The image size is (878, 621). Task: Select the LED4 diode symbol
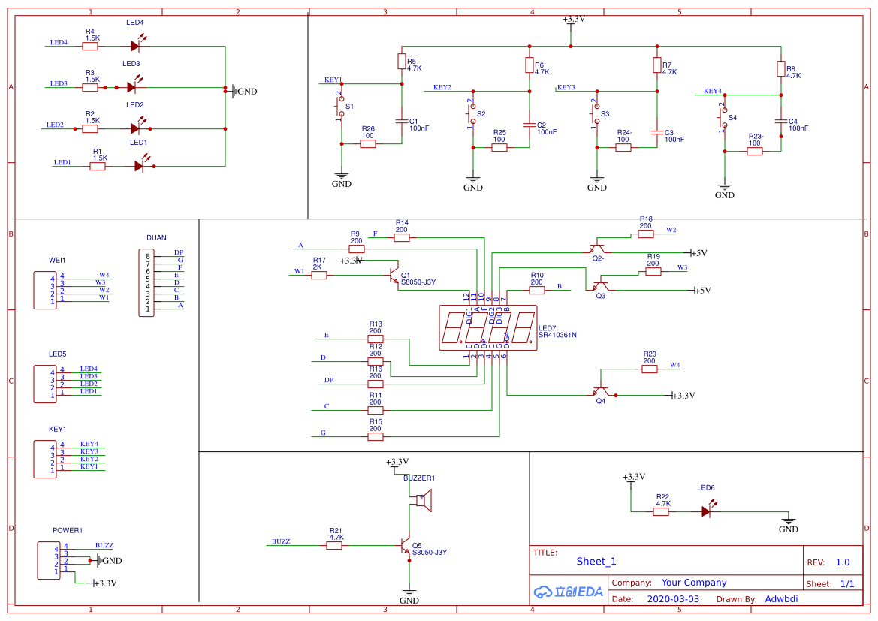point(136,44)
